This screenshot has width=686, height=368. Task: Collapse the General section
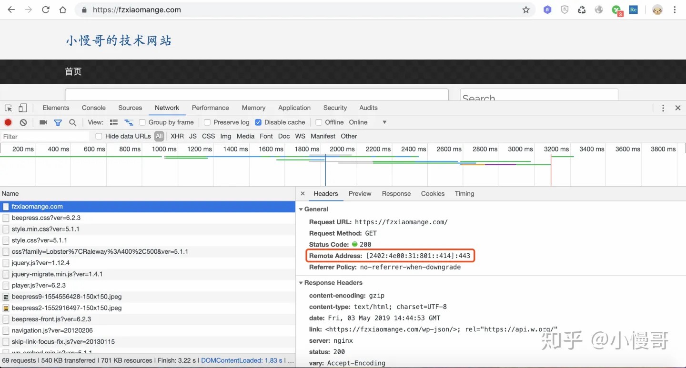tap(301, 209)
